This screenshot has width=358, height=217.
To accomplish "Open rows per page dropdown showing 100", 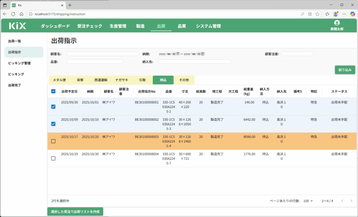I will pyautogui.click(x=308, y=201).
